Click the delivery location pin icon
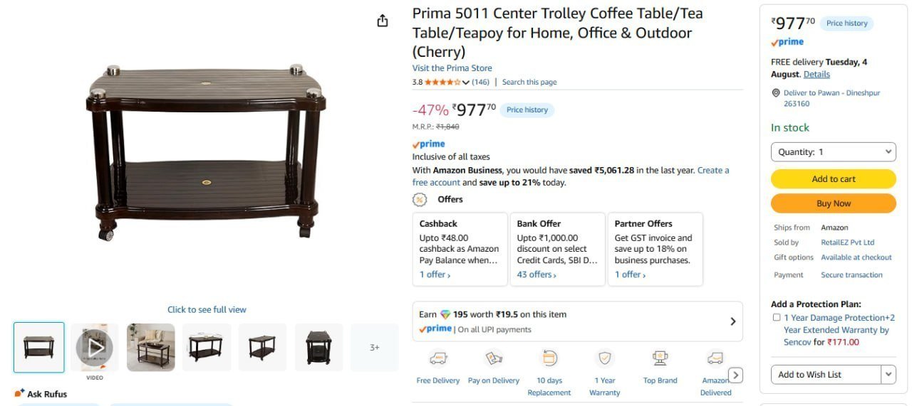This screenshot has height=406, width=912. pyautogui.click(x=776, y=93)
